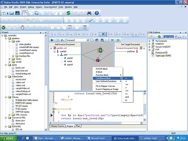Select TigerLogic XDMS in File Explorer

tap(163, 56)
